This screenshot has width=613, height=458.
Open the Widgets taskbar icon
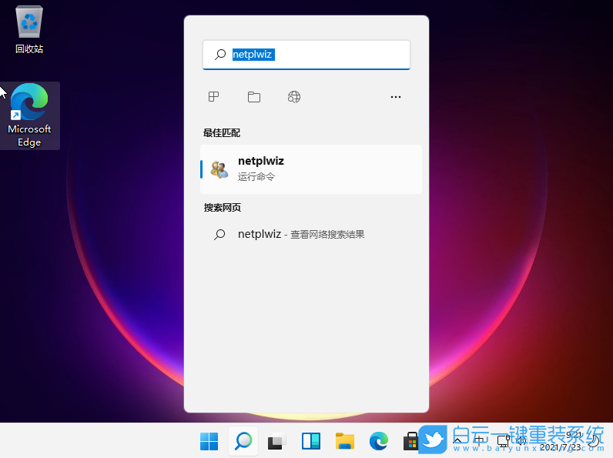(311, 441)
